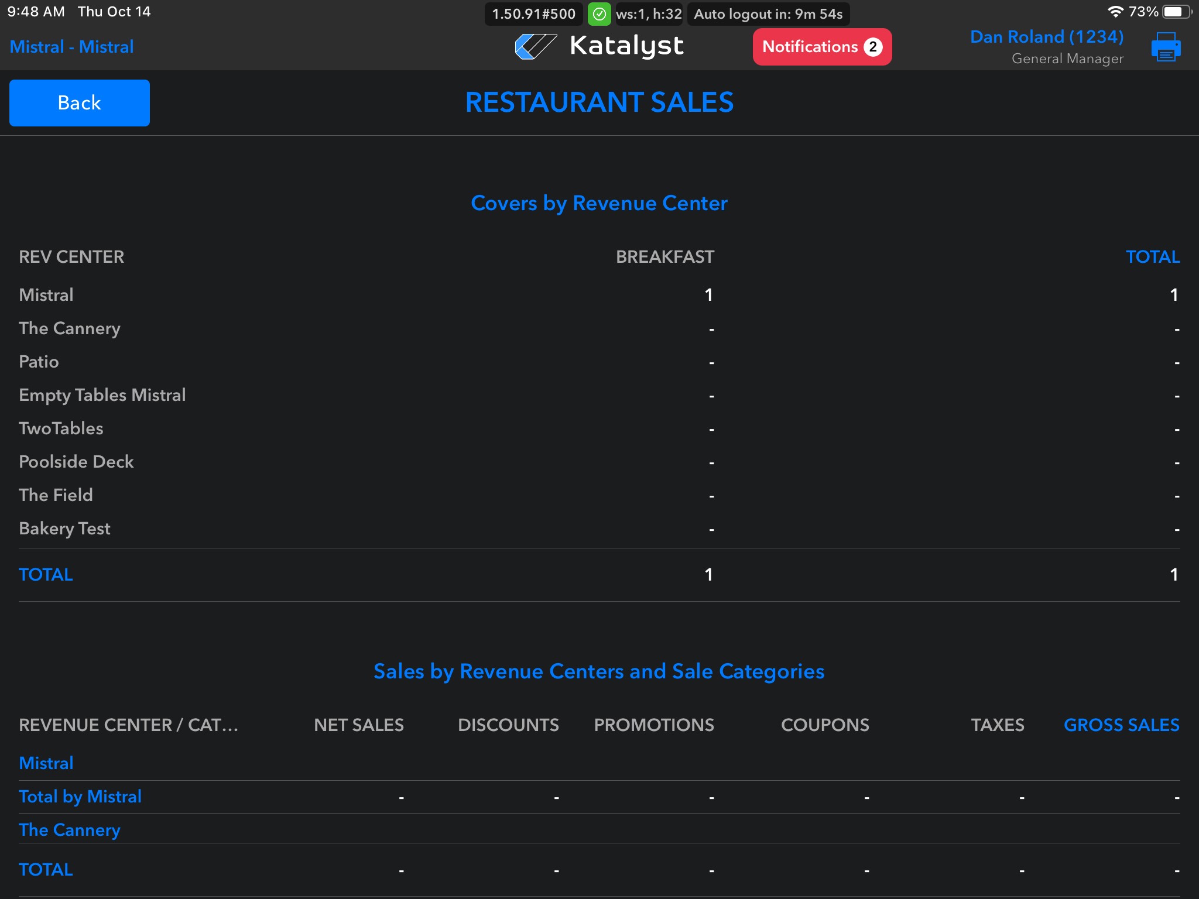The width and height of the screenshot is (1199, 899).
Task: Expand the Mistral sales category row
Action: (x=46, y=763)
